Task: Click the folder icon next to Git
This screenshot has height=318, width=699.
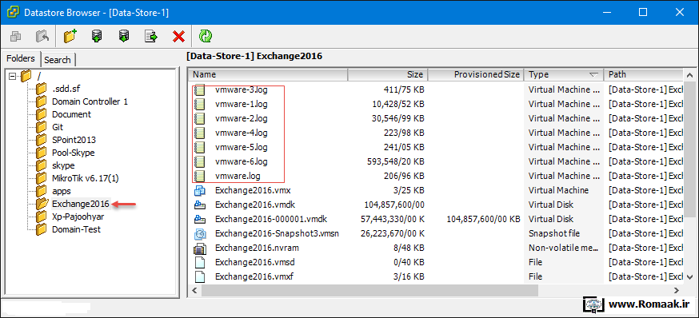Action: [42, 127]
